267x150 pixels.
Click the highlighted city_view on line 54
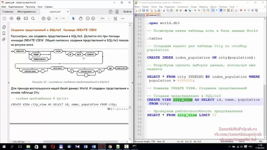[x=183, y=100]
